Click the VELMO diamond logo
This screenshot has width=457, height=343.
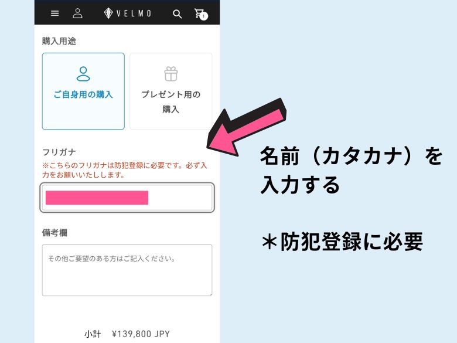coord(108,13)
